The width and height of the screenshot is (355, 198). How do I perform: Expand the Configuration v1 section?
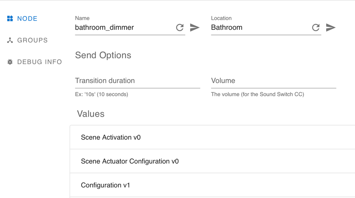(x=105, y=185)
